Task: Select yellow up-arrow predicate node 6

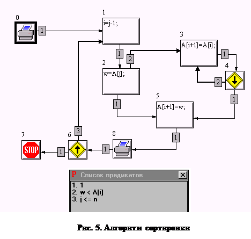Action: click(x=78, y=150)
